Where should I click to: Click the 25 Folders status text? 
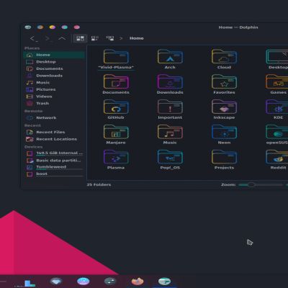tap(99, 185)
